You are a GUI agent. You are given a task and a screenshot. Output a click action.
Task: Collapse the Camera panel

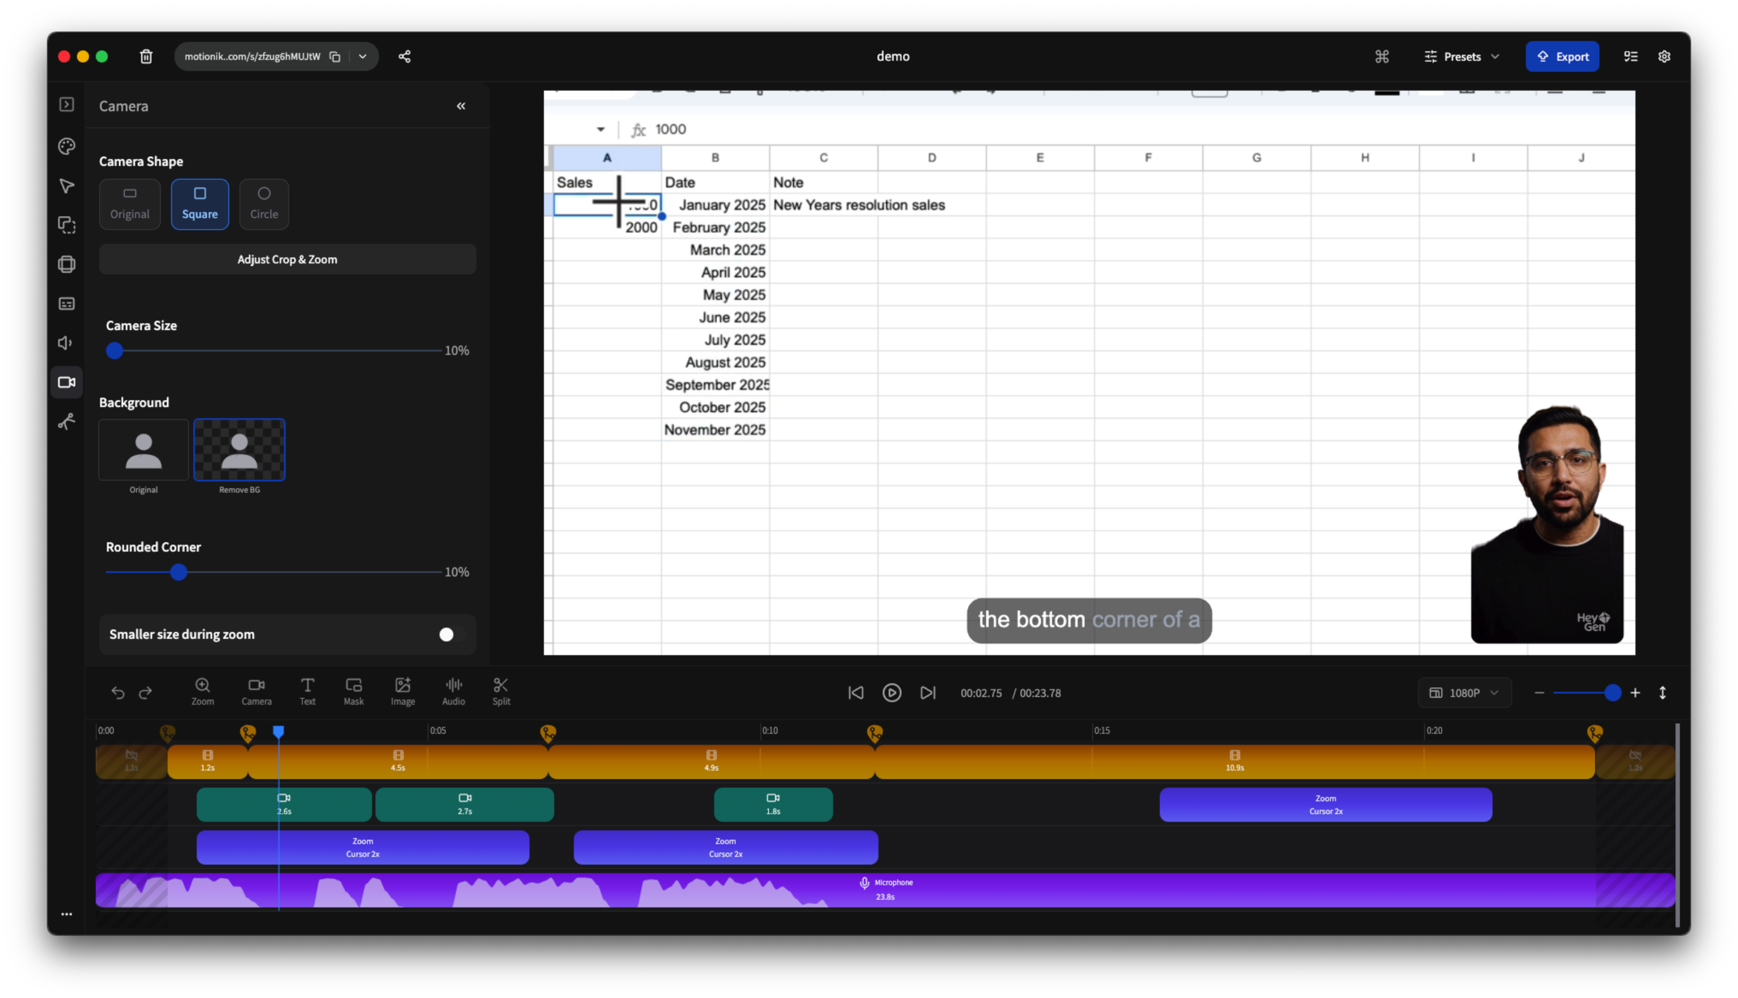461,106
